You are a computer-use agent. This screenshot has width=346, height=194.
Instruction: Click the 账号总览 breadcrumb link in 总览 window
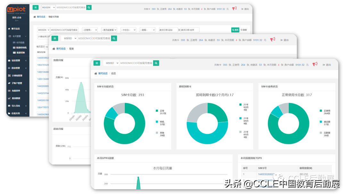(x=103, y=73)
